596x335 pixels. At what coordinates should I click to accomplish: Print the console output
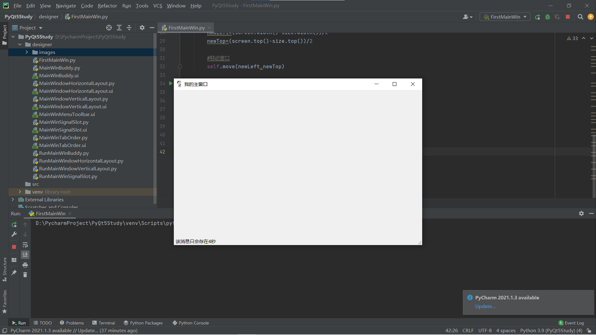tap(25, 265)
